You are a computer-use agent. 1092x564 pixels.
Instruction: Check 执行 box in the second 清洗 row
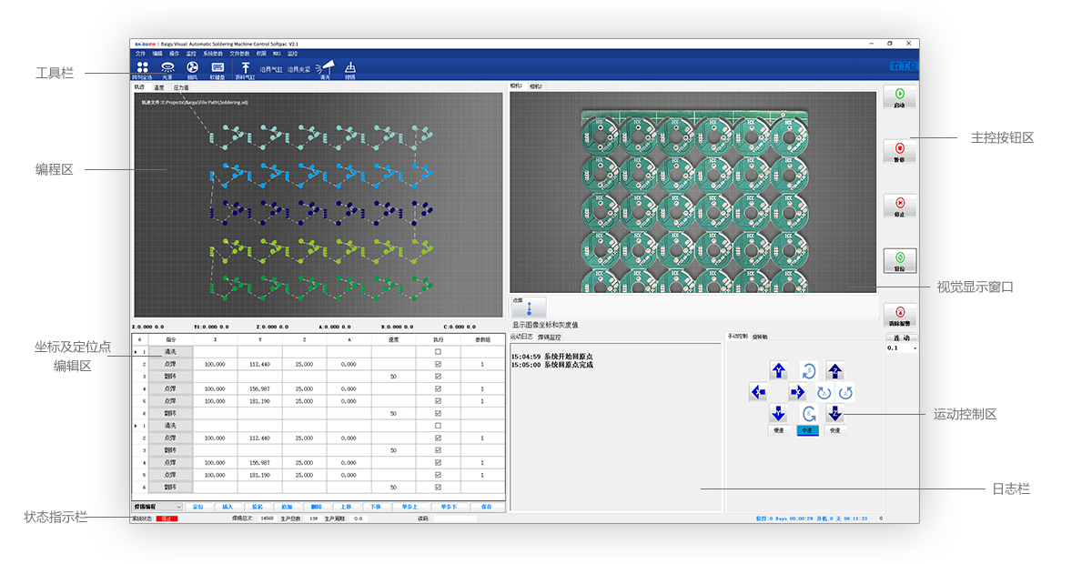tap(439, 425)
